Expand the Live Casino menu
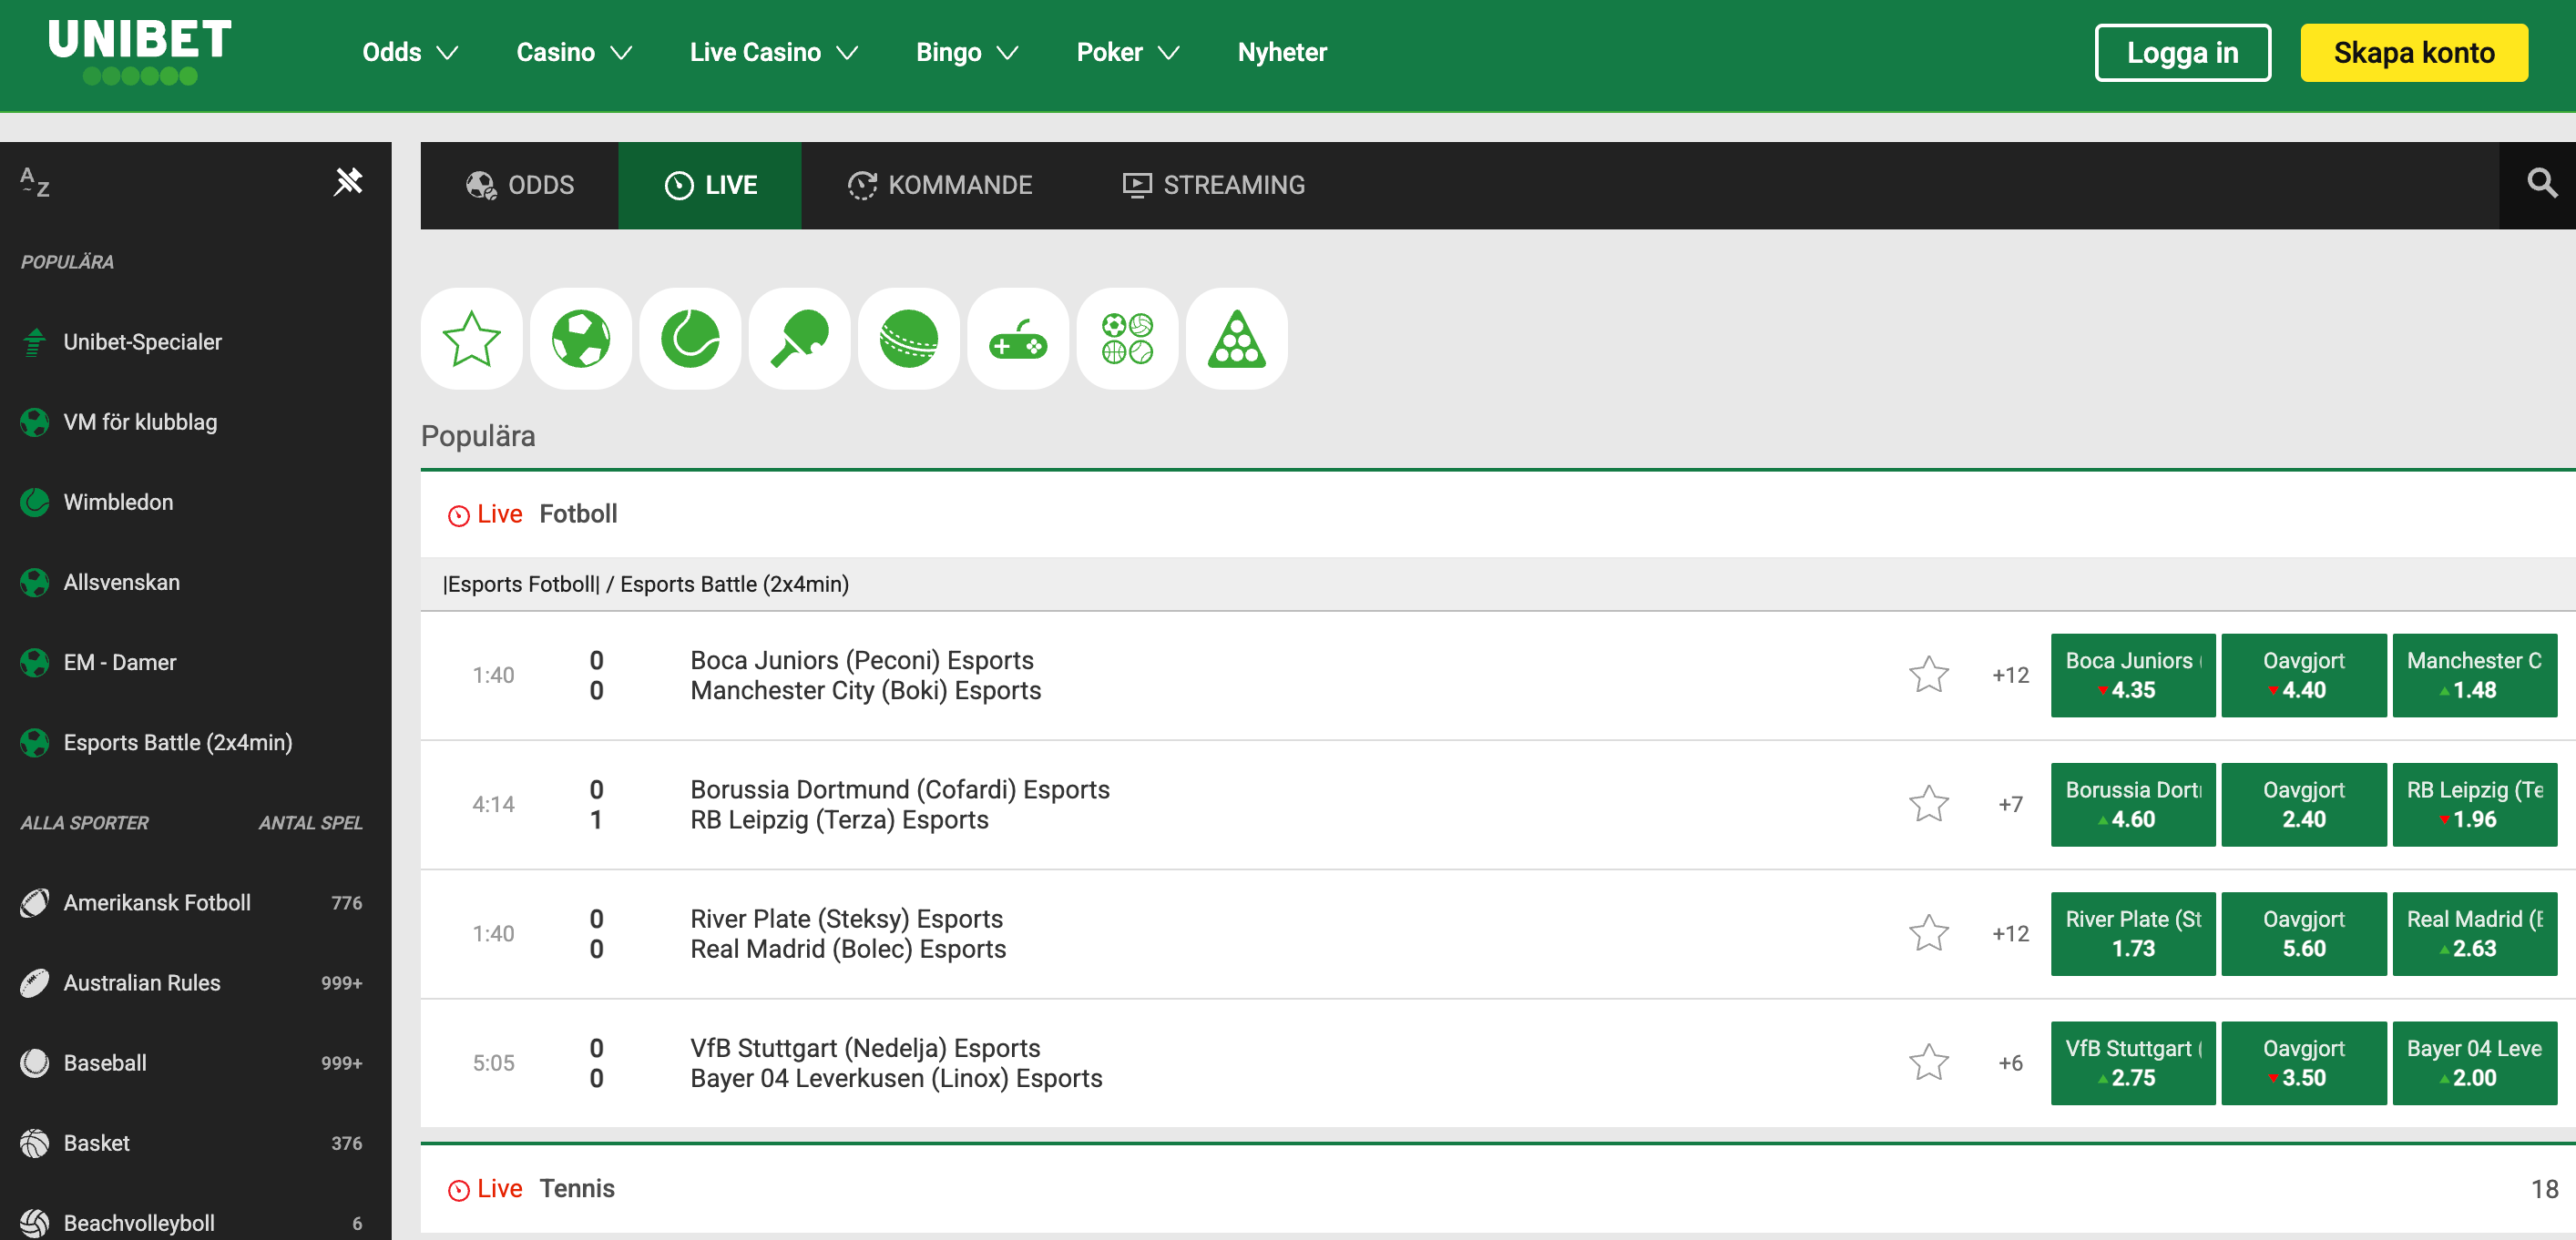 pyautogui.click(x=774, y=52)
